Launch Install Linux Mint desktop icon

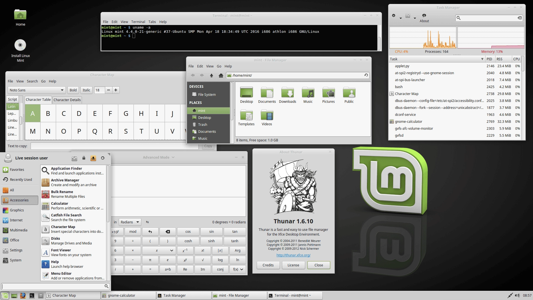tap(20, 51)
